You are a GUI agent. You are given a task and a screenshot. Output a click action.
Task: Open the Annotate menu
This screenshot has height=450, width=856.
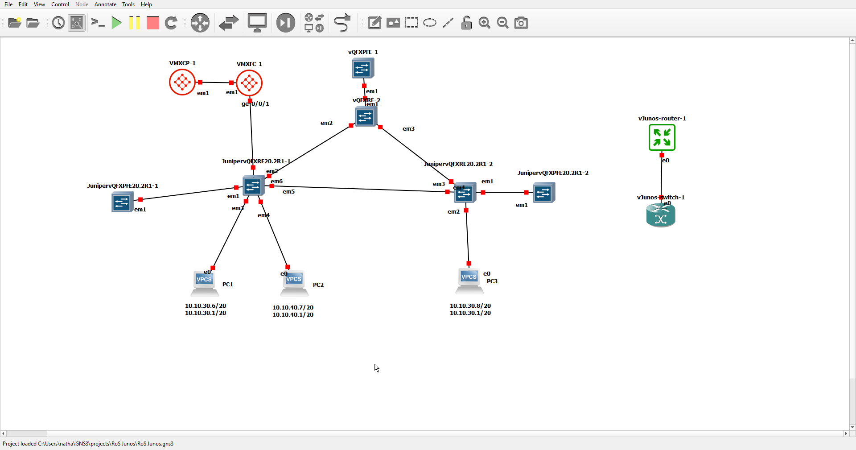coord(105,4)
